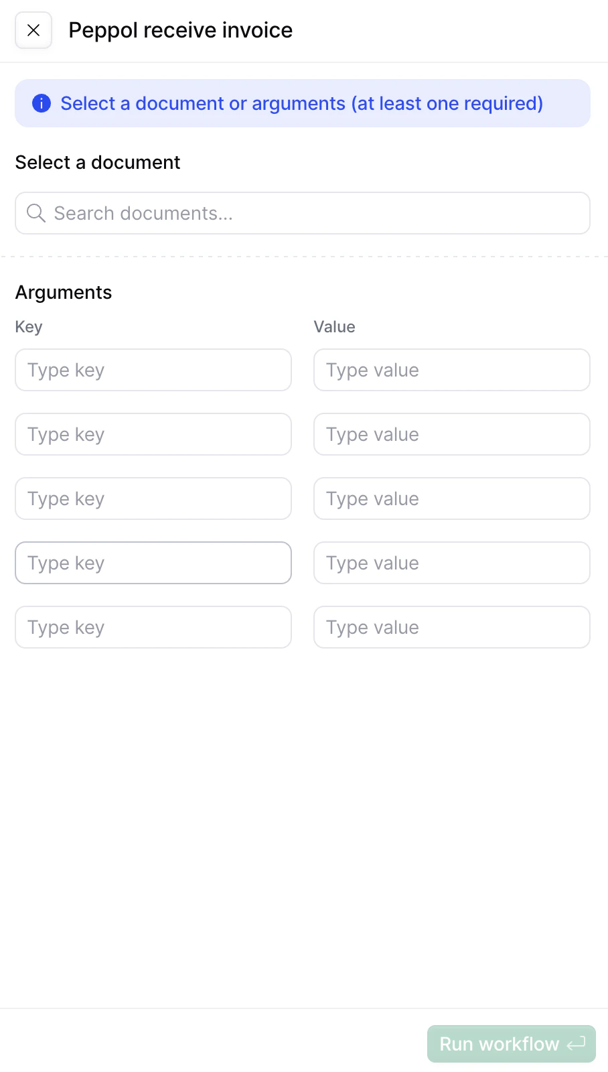Focus the last 'Type value' field
This screenshot has width=608, height=1072.
(451, 627)
